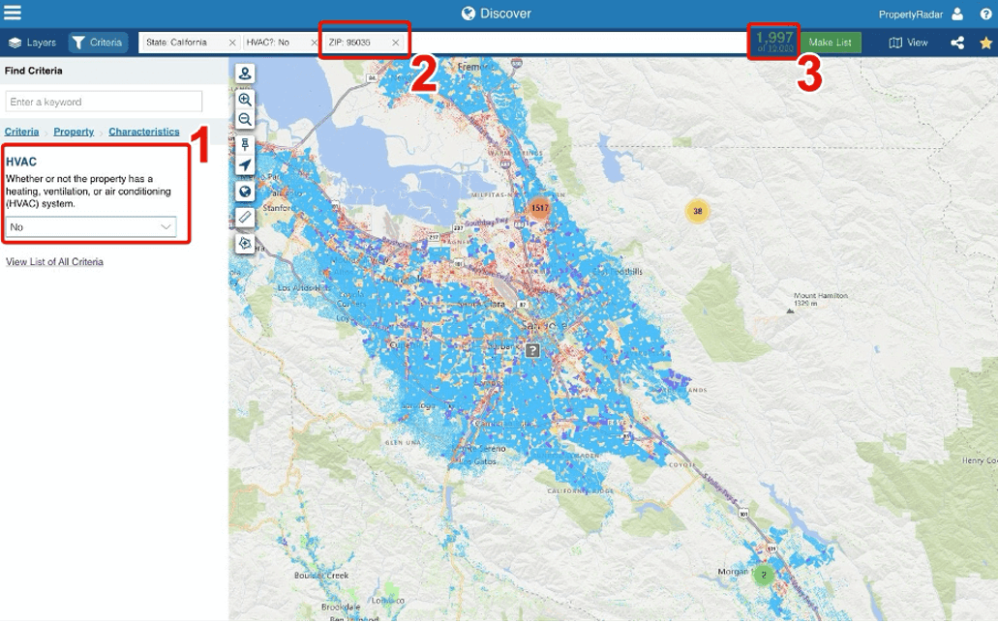
Task: Go to Property breadcrumb link
Action: click(74, 132)
